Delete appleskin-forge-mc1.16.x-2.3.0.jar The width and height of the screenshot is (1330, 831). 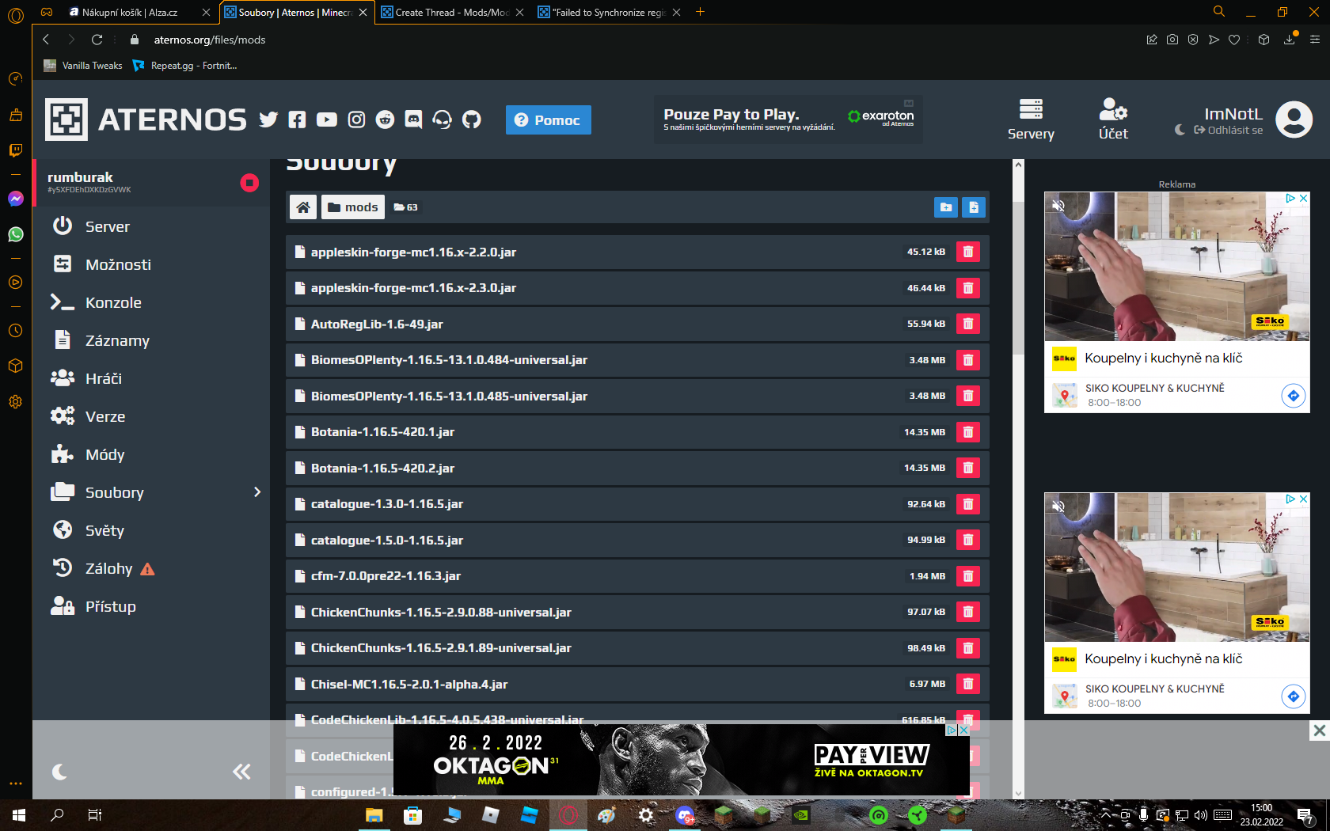coord(967,288)
